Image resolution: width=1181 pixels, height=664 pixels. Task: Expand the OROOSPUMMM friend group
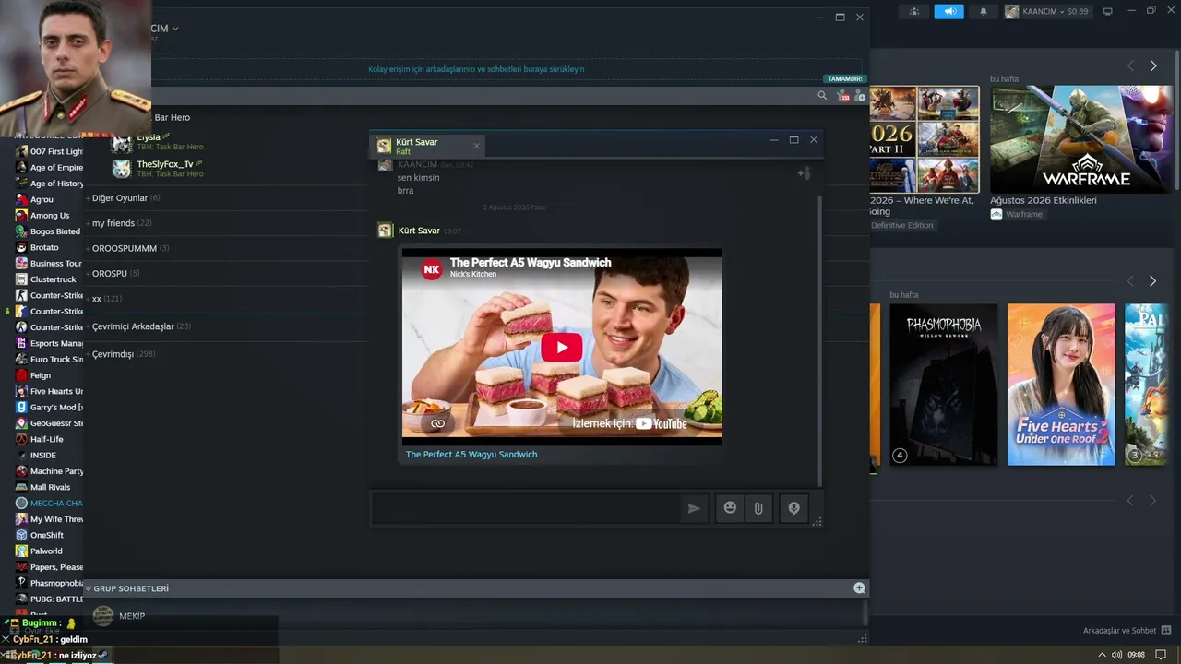pyautogui.click(x=127, y=248)
